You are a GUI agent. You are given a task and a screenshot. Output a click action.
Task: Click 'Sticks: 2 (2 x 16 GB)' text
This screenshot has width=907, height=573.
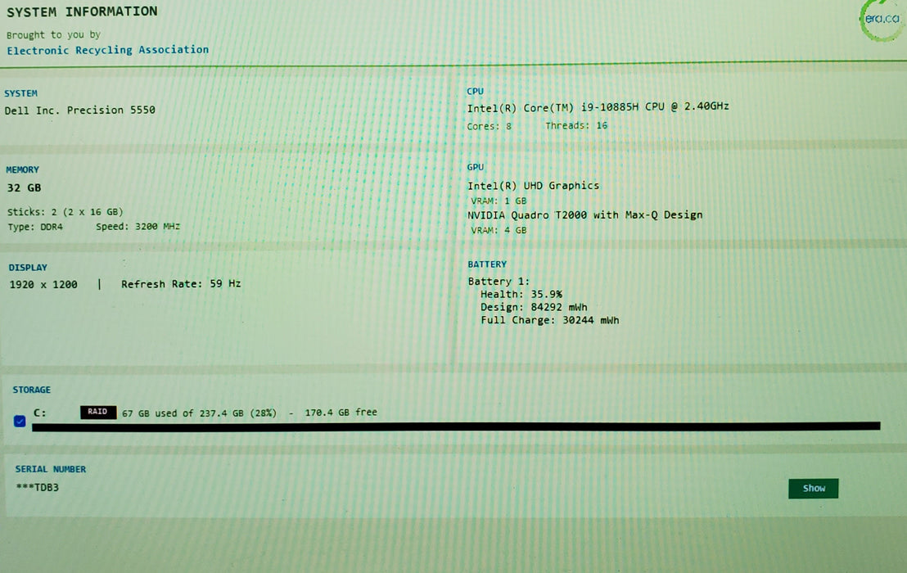tap(65, 212)
